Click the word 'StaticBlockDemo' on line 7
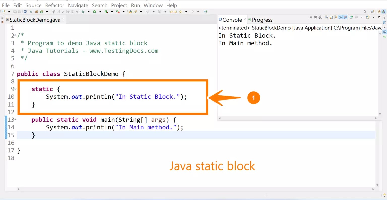 pyautogui.click(x=91, y=74)
